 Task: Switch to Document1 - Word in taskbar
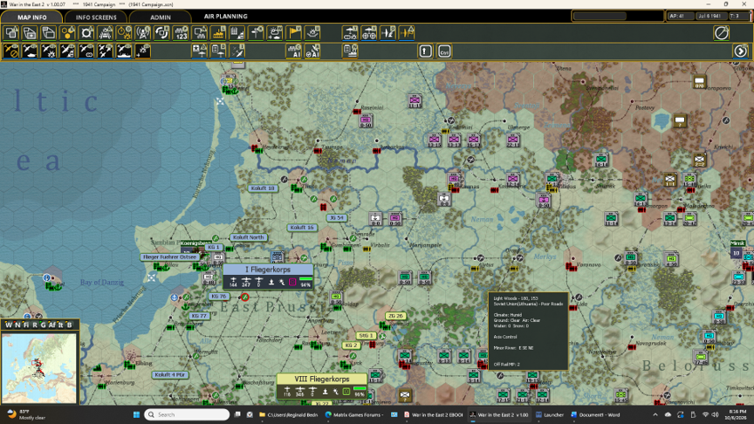click(595, 414)
